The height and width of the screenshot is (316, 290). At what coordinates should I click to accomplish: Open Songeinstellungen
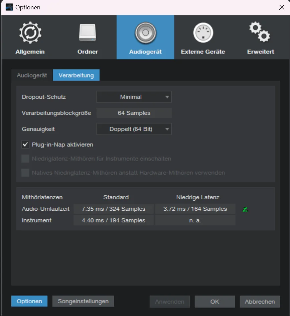83,301
